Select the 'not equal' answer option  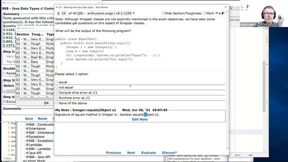click(x=57, y=87)
